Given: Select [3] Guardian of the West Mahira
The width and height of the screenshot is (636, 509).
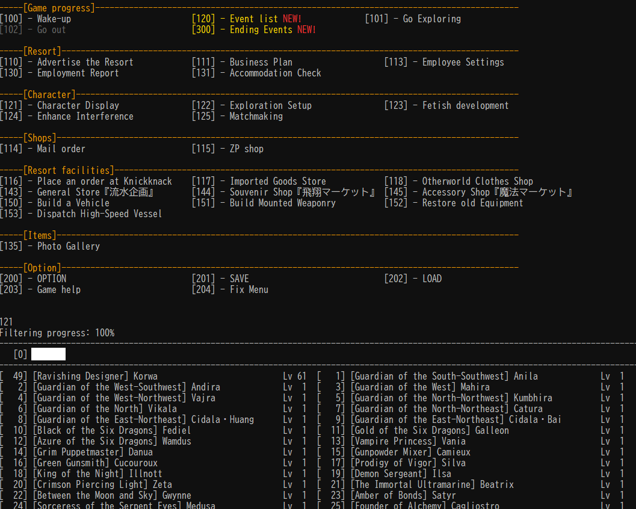Looking at the screenshot, I should pos(471,387).
